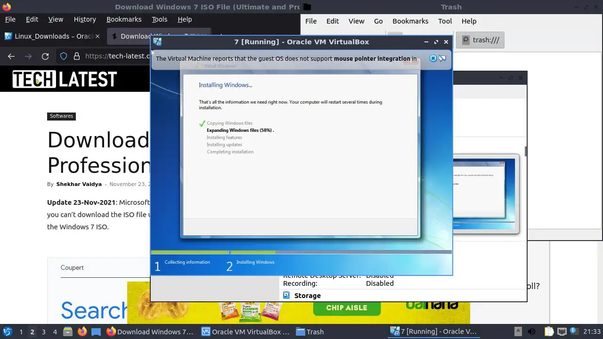Switch to workspace 2
This screenshot has height=339, width=603.
[x=32, y=332]
